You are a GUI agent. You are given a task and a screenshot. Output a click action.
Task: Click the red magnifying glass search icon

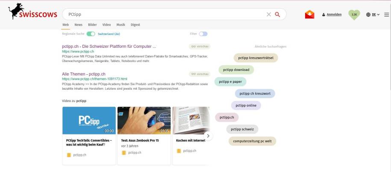[x=278, y=15]
